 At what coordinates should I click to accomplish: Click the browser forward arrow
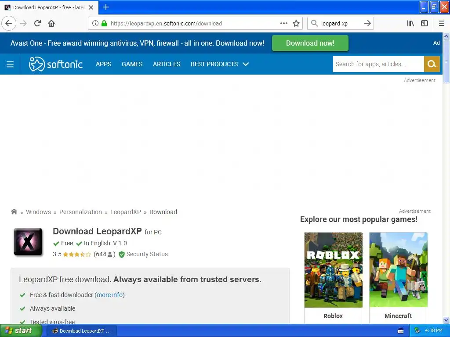[23, 23]
